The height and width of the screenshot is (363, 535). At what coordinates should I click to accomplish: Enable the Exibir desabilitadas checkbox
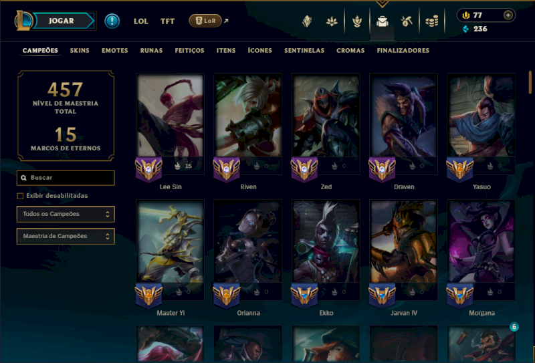[20, 196]
